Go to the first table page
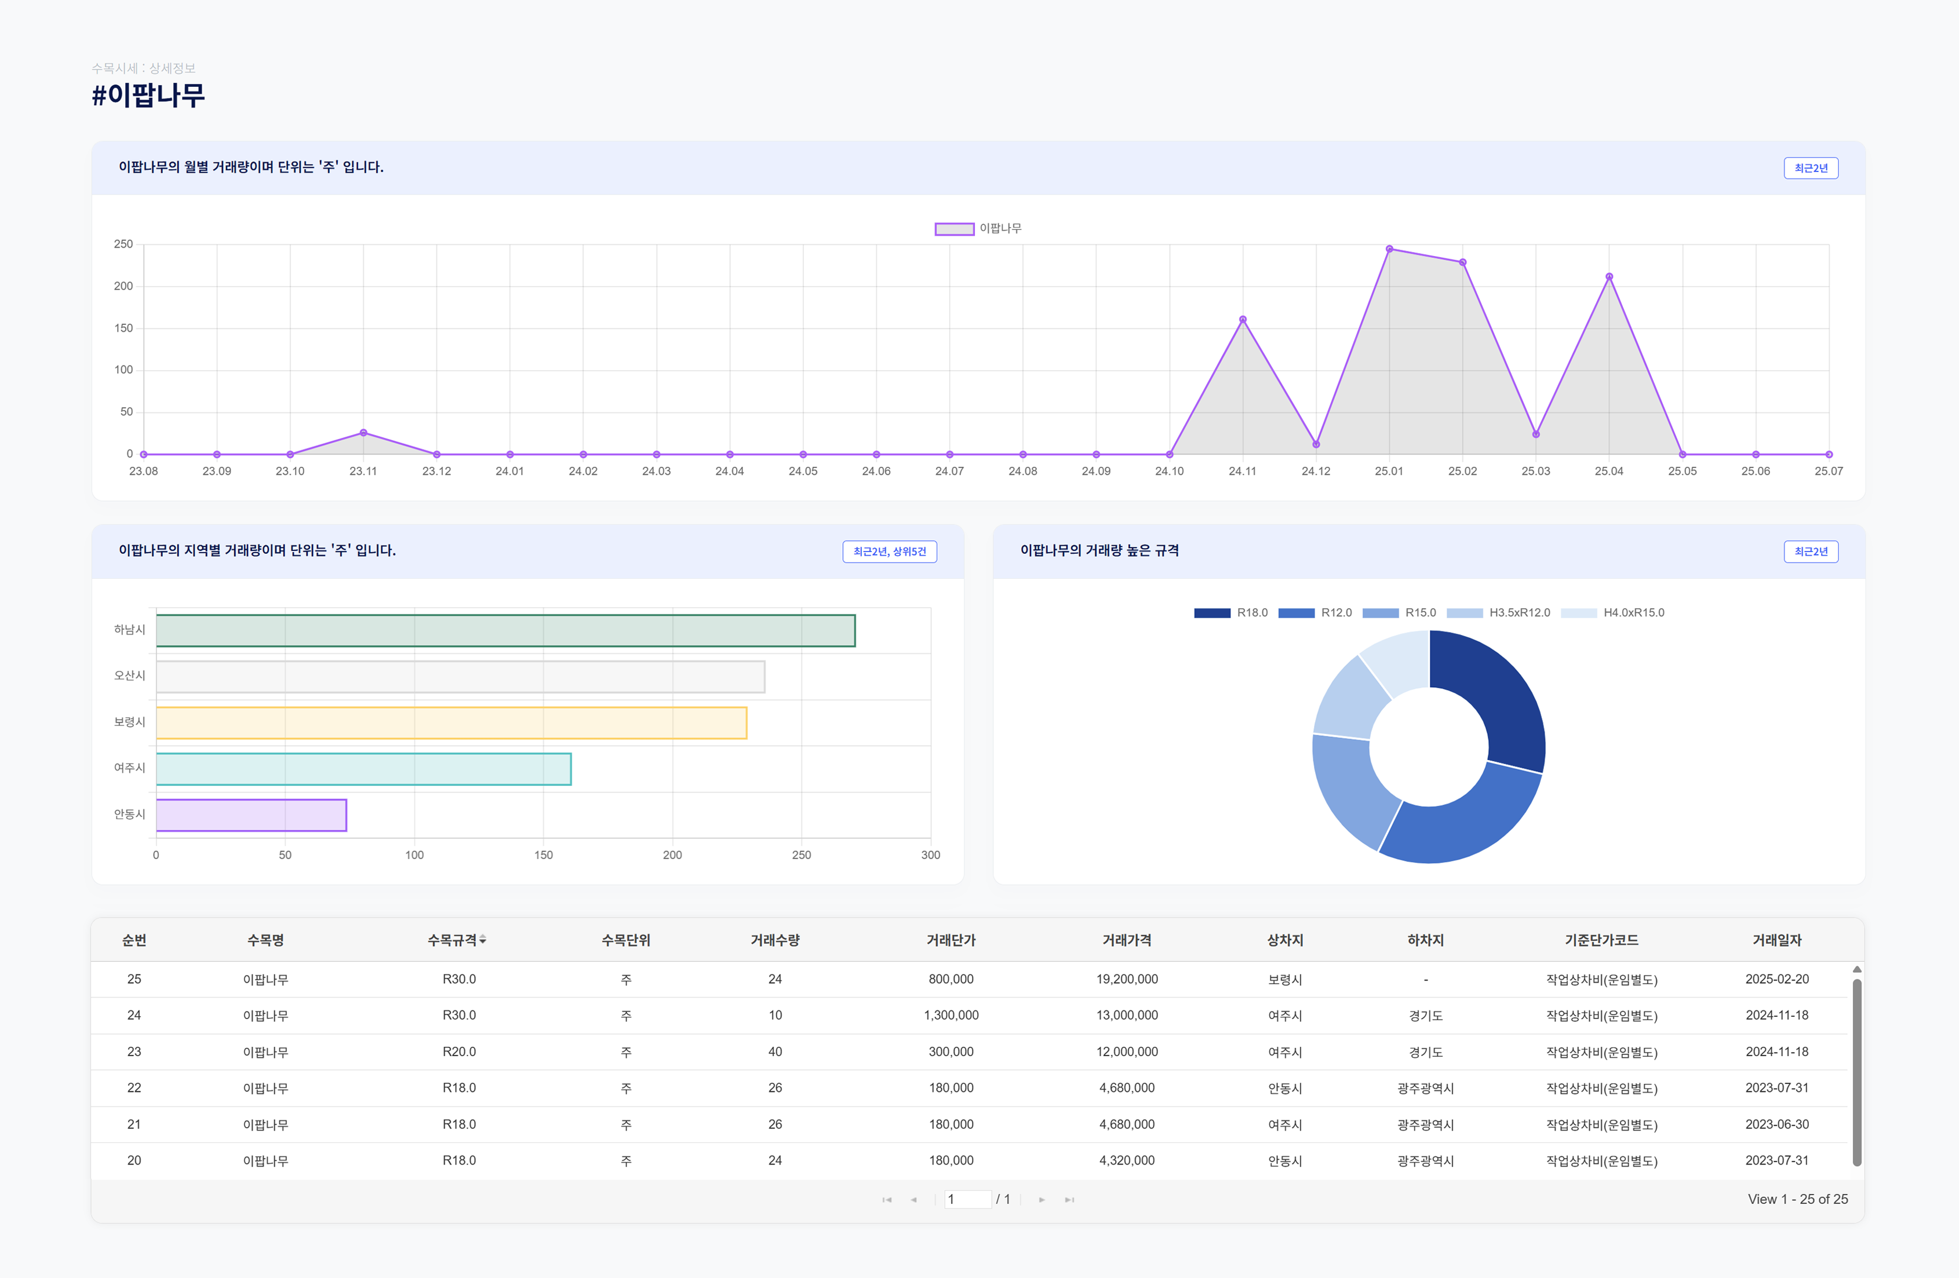This screenshot has width=1959, height=1278. click(887, 1200)
